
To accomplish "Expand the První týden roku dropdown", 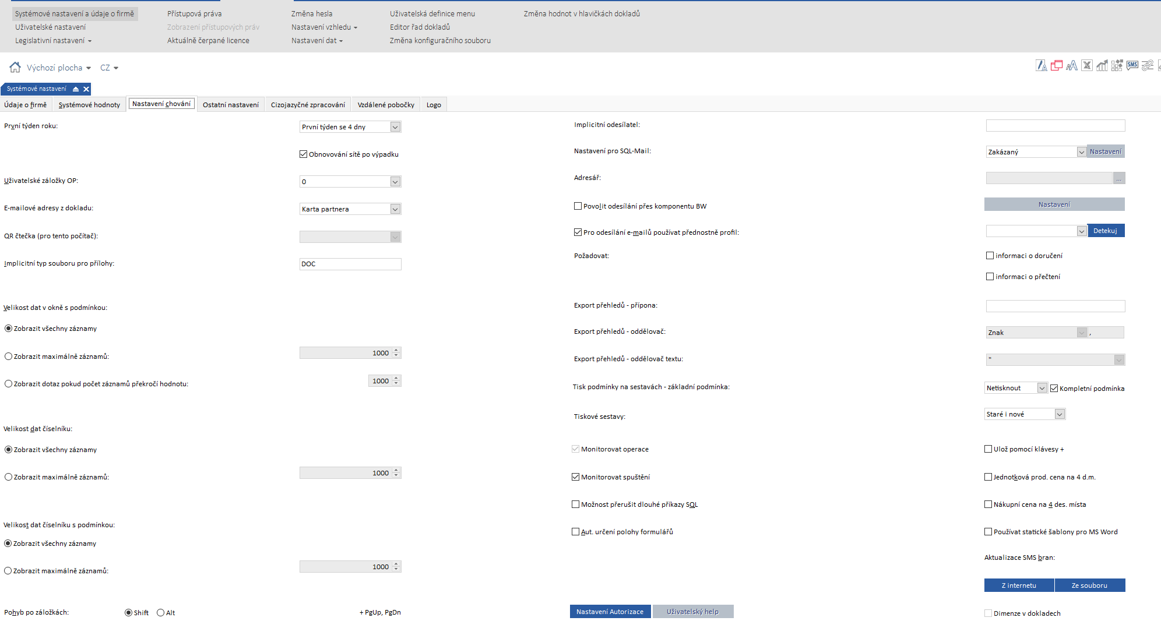I will pyautogui.click(x=395, y=127).
